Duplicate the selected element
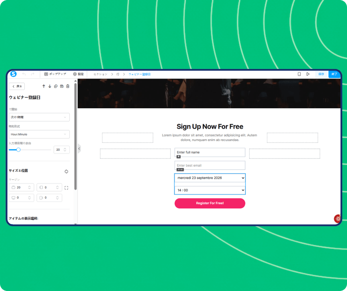This screenshot has width=347, height=291. coord(56,86)
